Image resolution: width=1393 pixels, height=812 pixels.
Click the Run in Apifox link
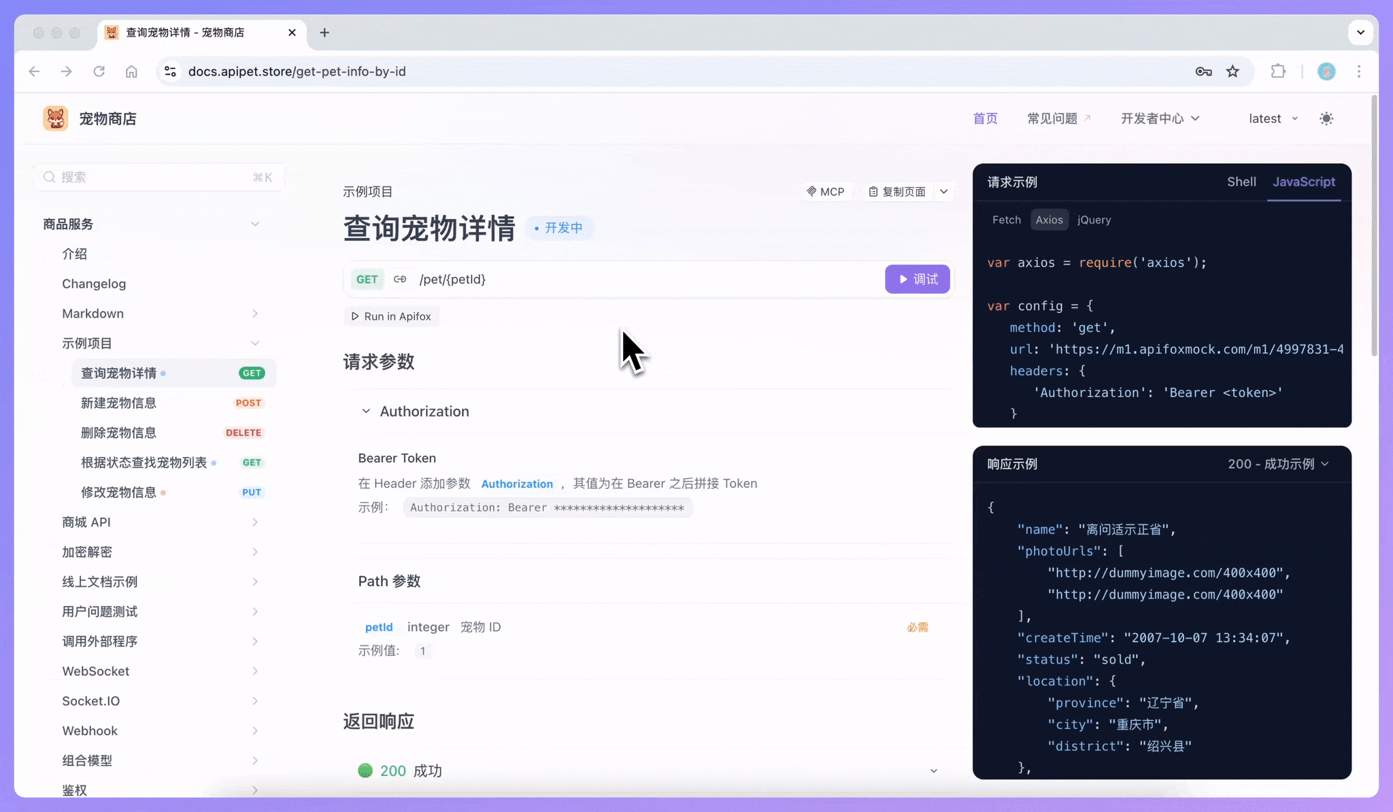391,316
